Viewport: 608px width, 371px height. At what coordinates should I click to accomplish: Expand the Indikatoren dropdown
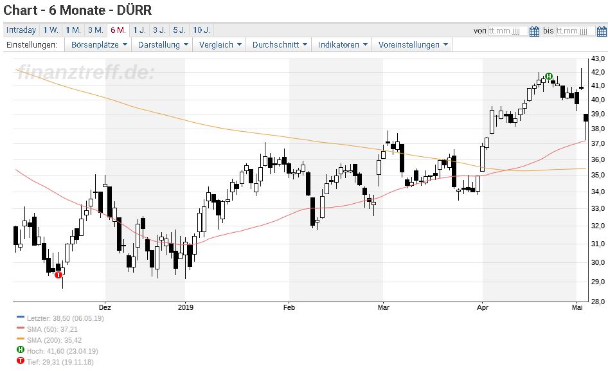[343, 44]
